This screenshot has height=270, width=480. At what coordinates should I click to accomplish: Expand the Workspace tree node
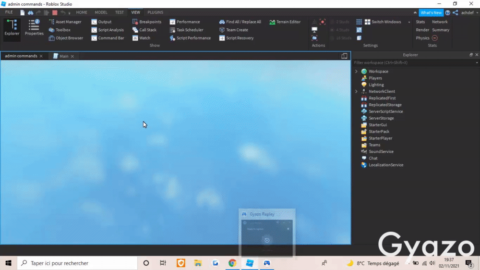(356, 72)
